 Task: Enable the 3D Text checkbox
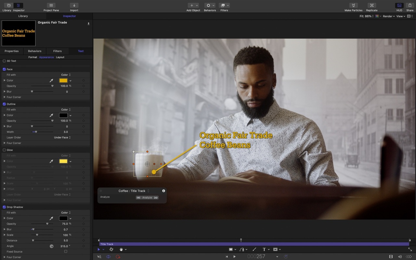(x=4, y=61)
